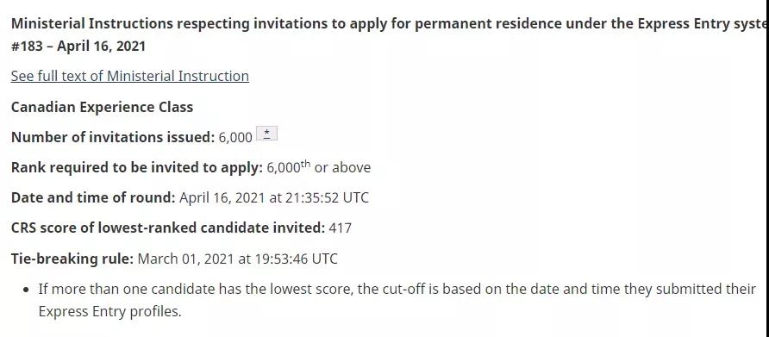The height and width of the screenshot is (337, 769).
Task: Click the '6,000th or above' rank value
Action: pos(319,167)
